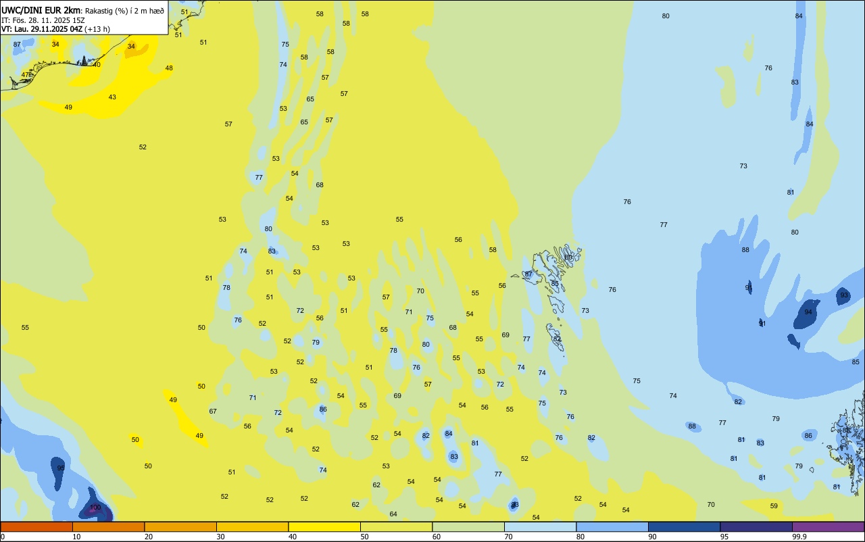865x542 pixels.
Task: Click the orange 10–20 legend swatch
Action: point(108,526)
